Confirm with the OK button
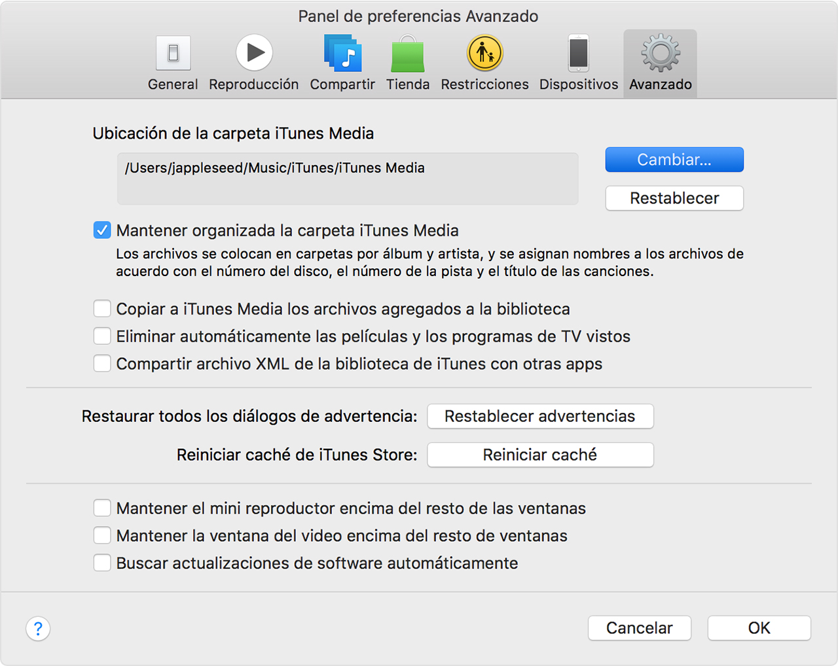Viewport: 838px width, 666px height. click(x=759, y=628)
